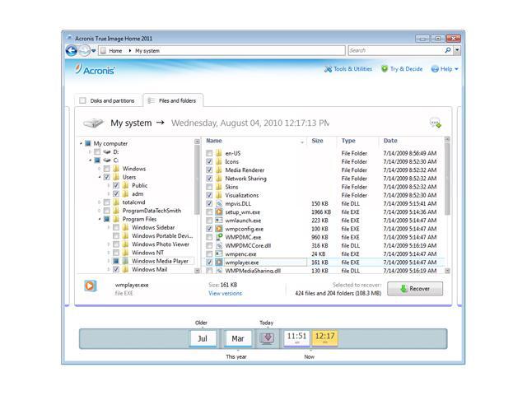Open the Help menu

445,69
